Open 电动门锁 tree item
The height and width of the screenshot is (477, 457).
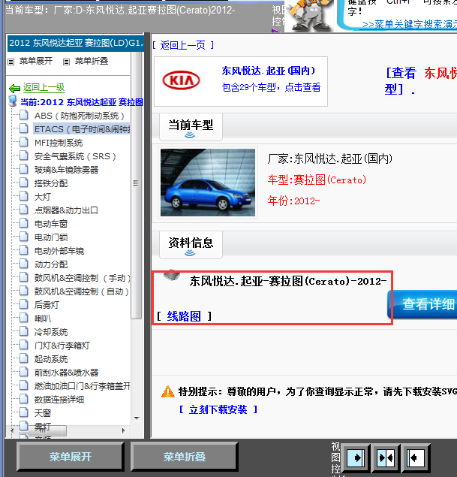tap(51, 237)
